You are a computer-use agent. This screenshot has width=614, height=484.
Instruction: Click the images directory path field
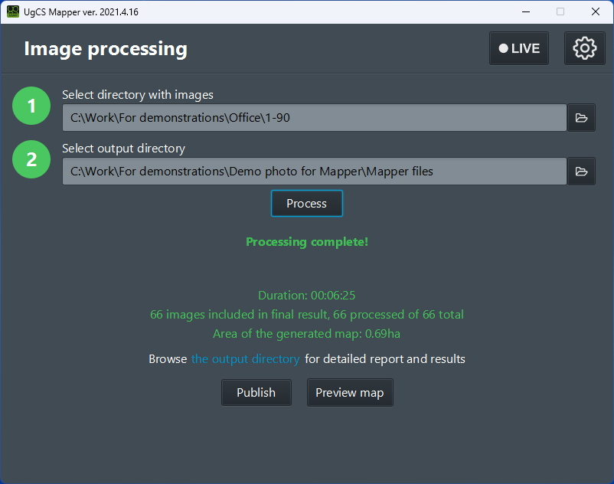(x=314, y=117)
